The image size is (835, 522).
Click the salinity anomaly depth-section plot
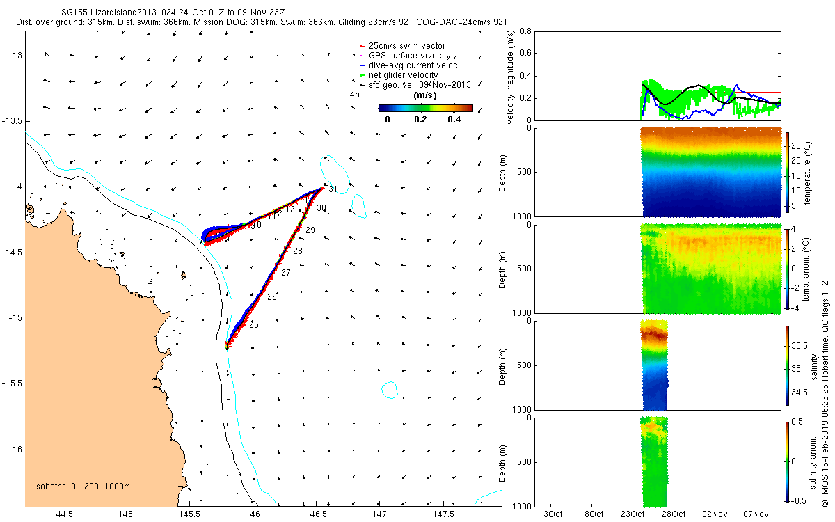click(x=655, y=461)
